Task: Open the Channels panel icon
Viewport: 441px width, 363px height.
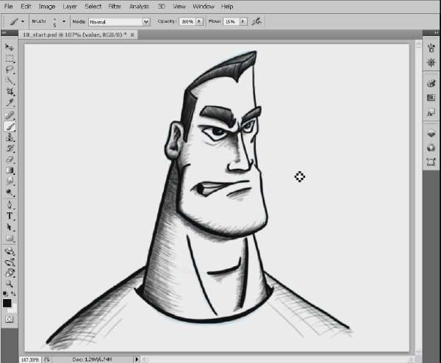Action: pyautogui.click(x=431, y=148)
